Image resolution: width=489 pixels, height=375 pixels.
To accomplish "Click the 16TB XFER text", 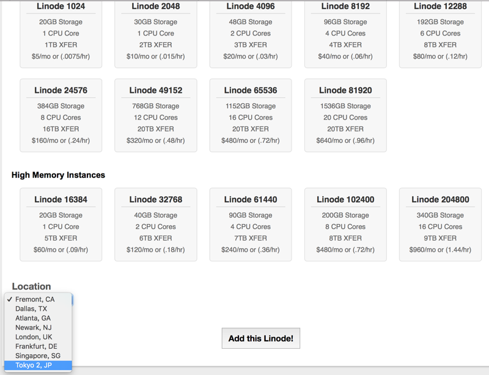I will 61,129.
